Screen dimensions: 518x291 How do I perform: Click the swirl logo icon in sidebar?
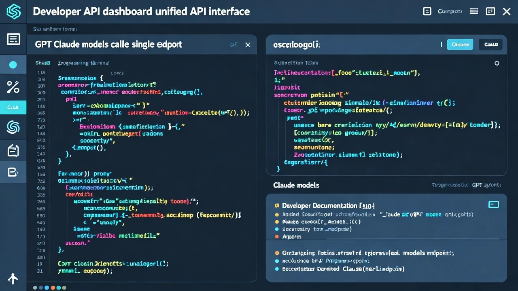[x=13, y=128]
